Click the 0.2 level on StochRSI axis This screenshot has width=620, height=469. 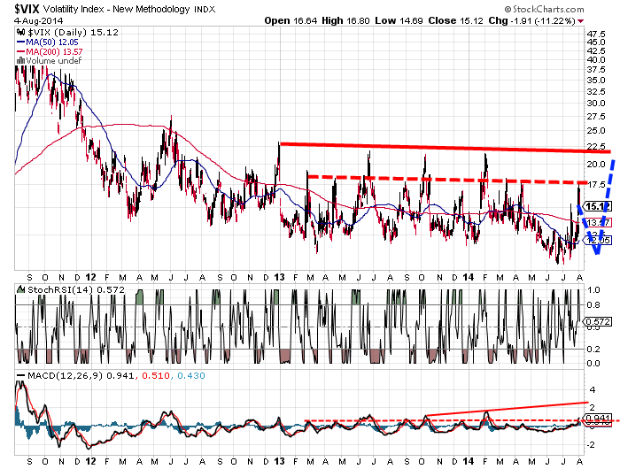pyautogui.click(x=593, y=349)
